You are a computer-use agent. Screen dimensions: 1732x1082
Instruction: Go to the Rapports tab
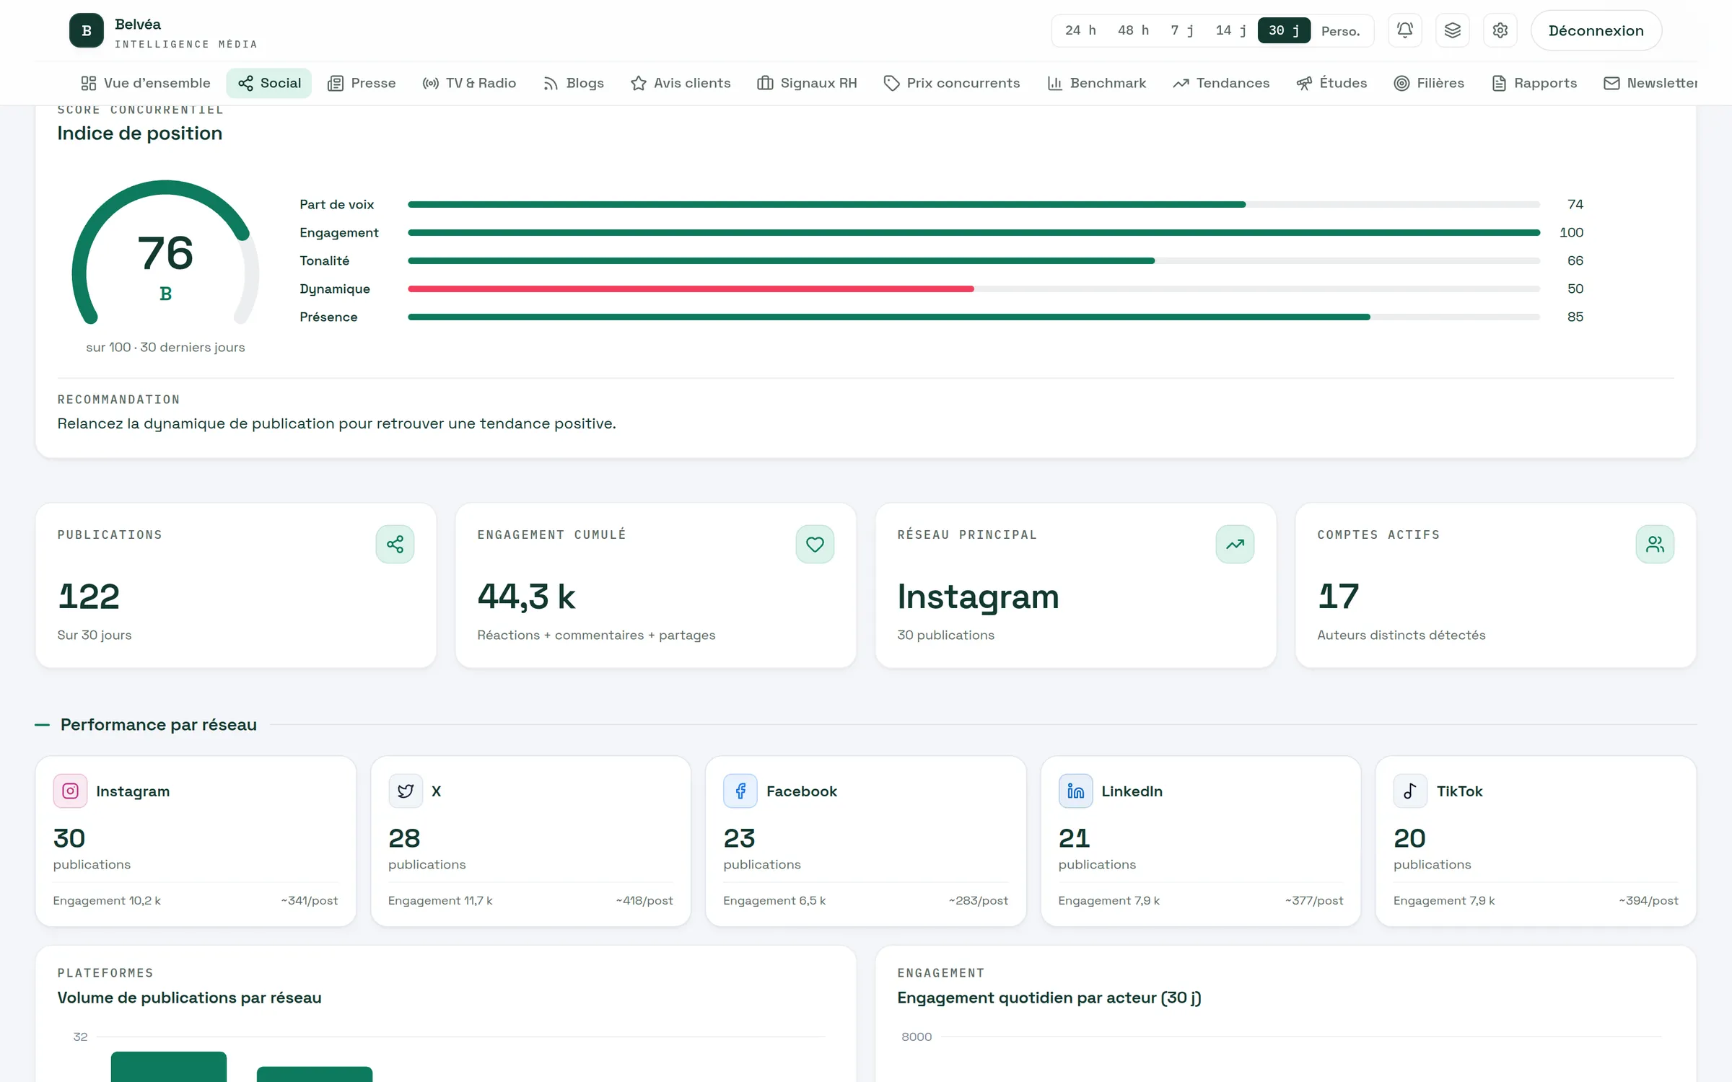click(x=1534, y=83)
